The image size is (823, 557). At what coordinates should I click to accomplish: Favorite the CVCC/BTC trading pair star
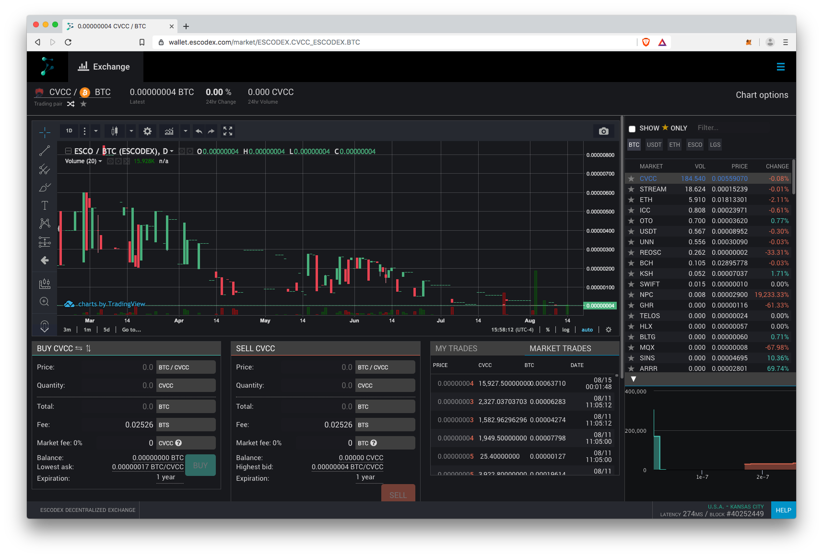point(83,104)
